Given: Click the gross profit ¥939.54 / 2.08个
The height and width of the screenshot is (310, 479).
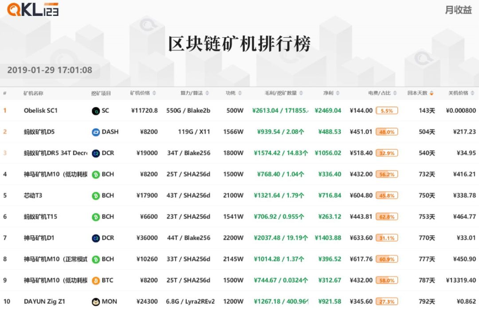Looking at the screenshot, I should (280, 132).
